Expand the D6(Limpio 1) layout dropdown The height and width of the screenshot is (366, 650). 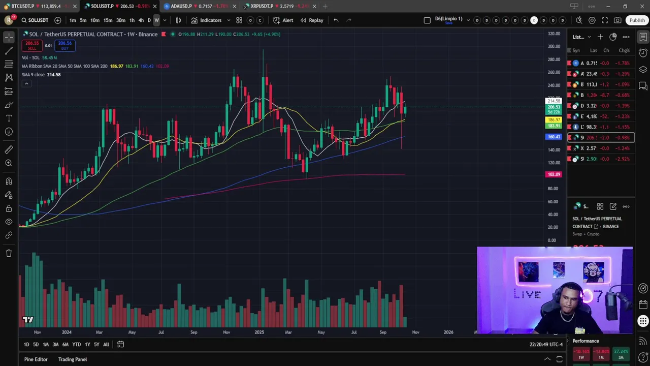click(468, 20)
